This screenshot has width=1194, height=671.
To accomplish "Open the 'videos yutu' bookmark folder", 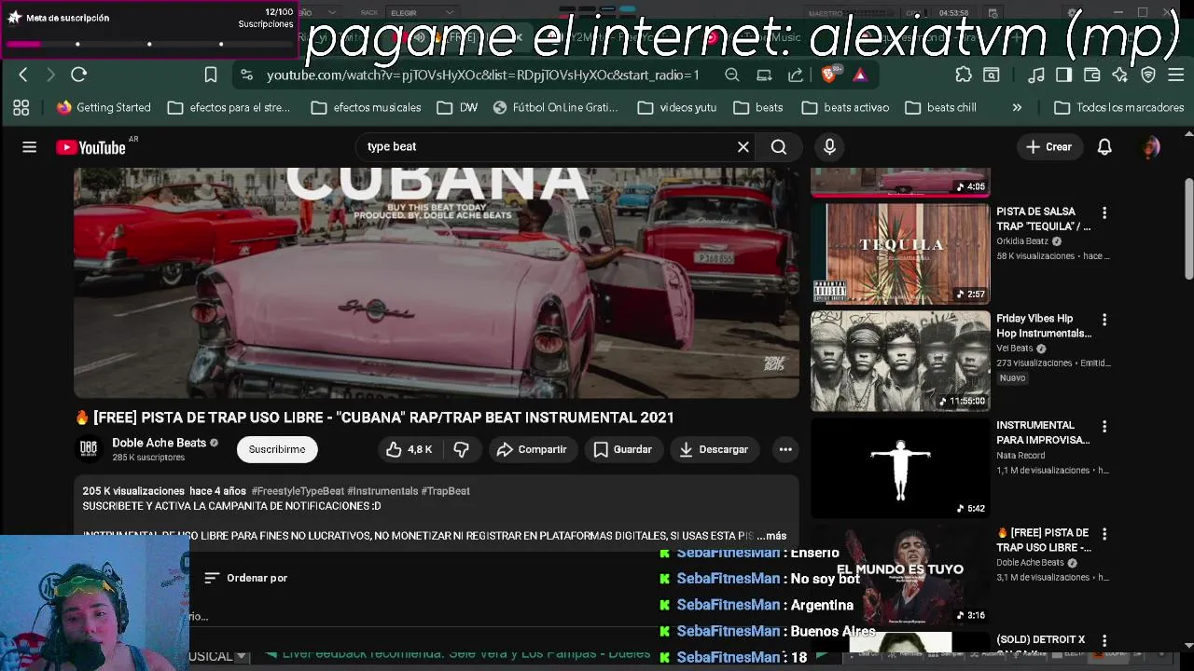I will (x=677, y=107).
